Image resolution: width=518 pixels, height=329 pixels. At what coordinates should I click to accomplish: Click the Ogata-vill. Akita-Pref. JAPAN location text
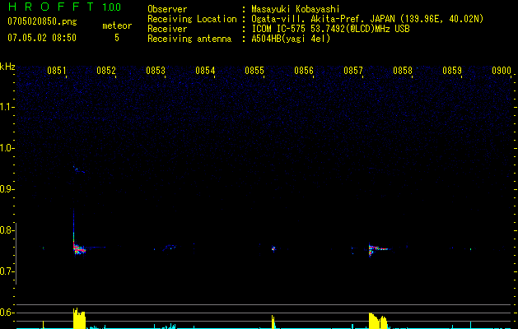tap(367, 19)
